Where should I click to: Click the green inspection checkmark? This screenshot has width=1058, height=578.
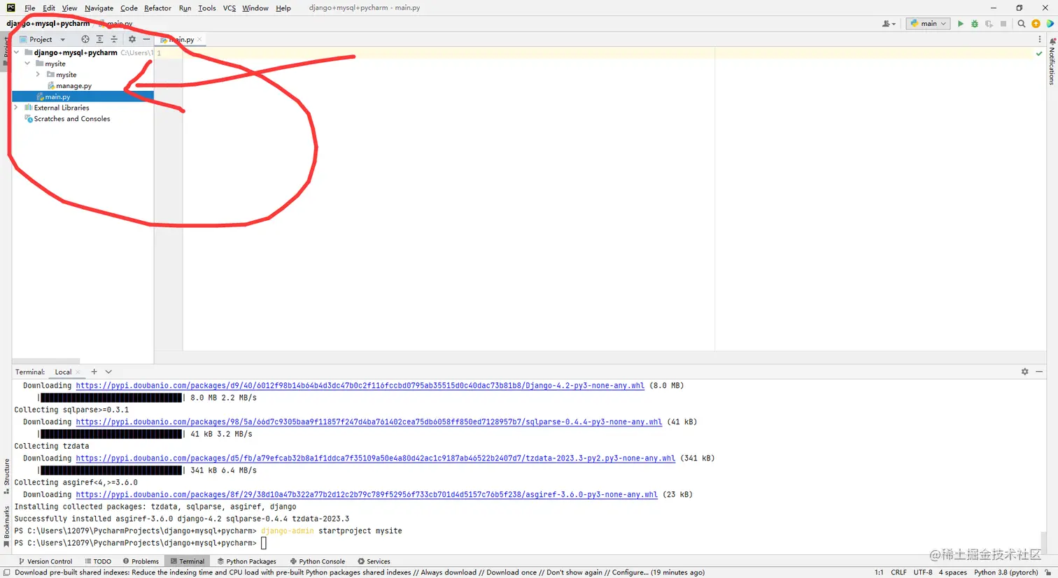click(1039, 53)
